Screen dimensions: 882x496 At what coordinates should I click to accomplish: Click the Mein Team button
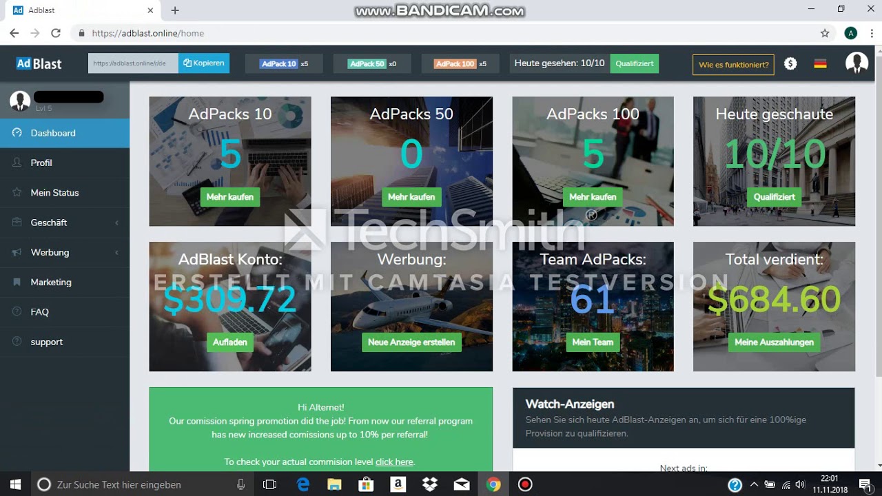pyautogui.click(x=593, y=342)
